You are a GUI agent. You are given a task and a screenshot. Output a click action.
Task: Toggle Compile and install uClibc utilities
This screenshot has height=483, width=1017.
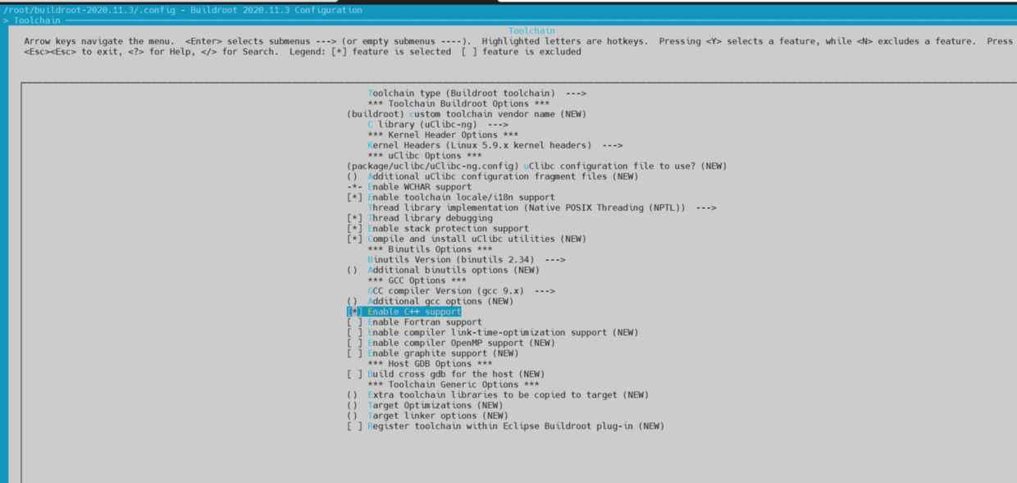tap(467, 239)
